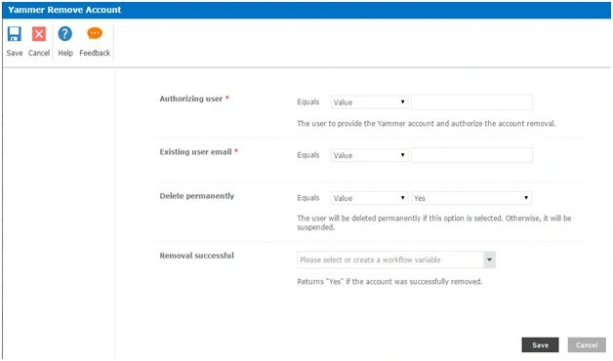The height and width of the screenshot is (361, 613).
Task: Open the orange Feedback speech bubble icon
Action: pyautogui.click(x=95, y=33)
